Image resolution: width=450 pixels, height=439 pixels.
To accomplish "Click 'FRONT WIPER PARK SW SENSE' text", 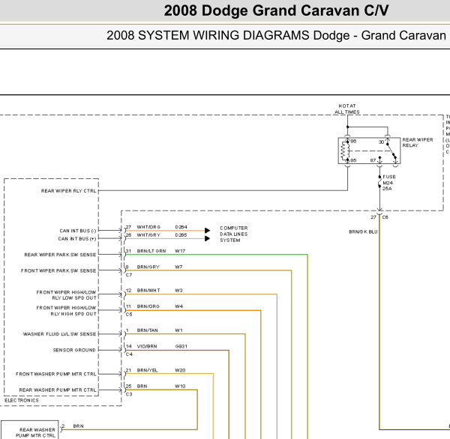I will [58, 270].
